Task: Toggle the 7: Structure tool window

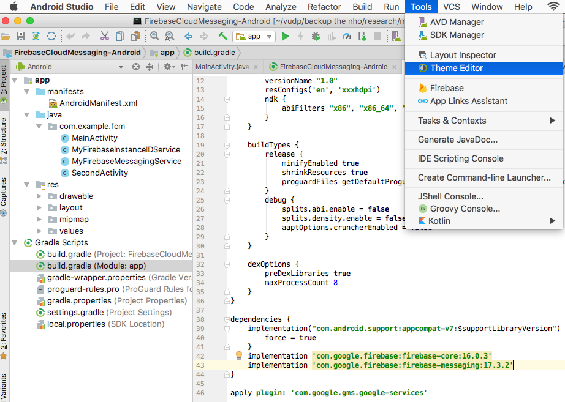Action: (4, 138)
